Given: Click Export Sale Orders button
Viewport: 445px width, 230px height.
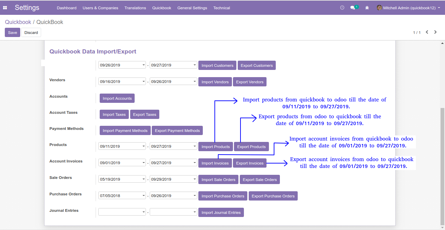Looking at the screenshot, I should pos(260,180).
